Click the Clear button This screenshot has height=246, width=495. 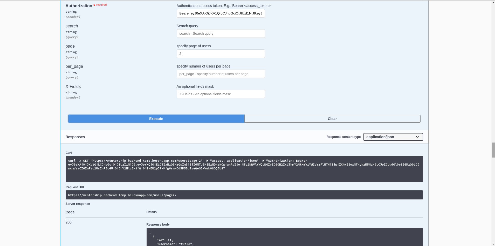pyautogui.click(x=332, y=119)
